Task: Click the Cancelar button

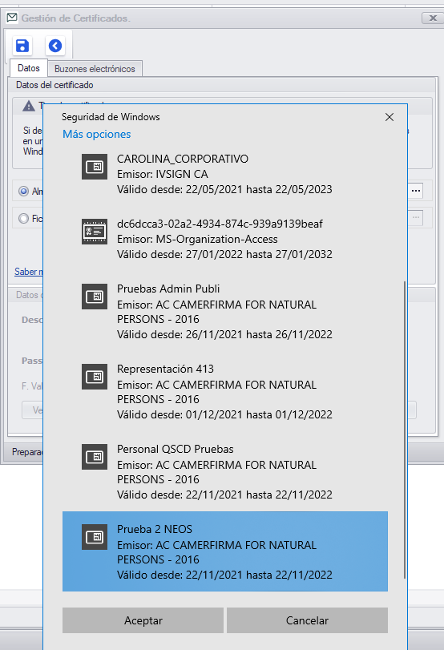Action: pos(307,620)
